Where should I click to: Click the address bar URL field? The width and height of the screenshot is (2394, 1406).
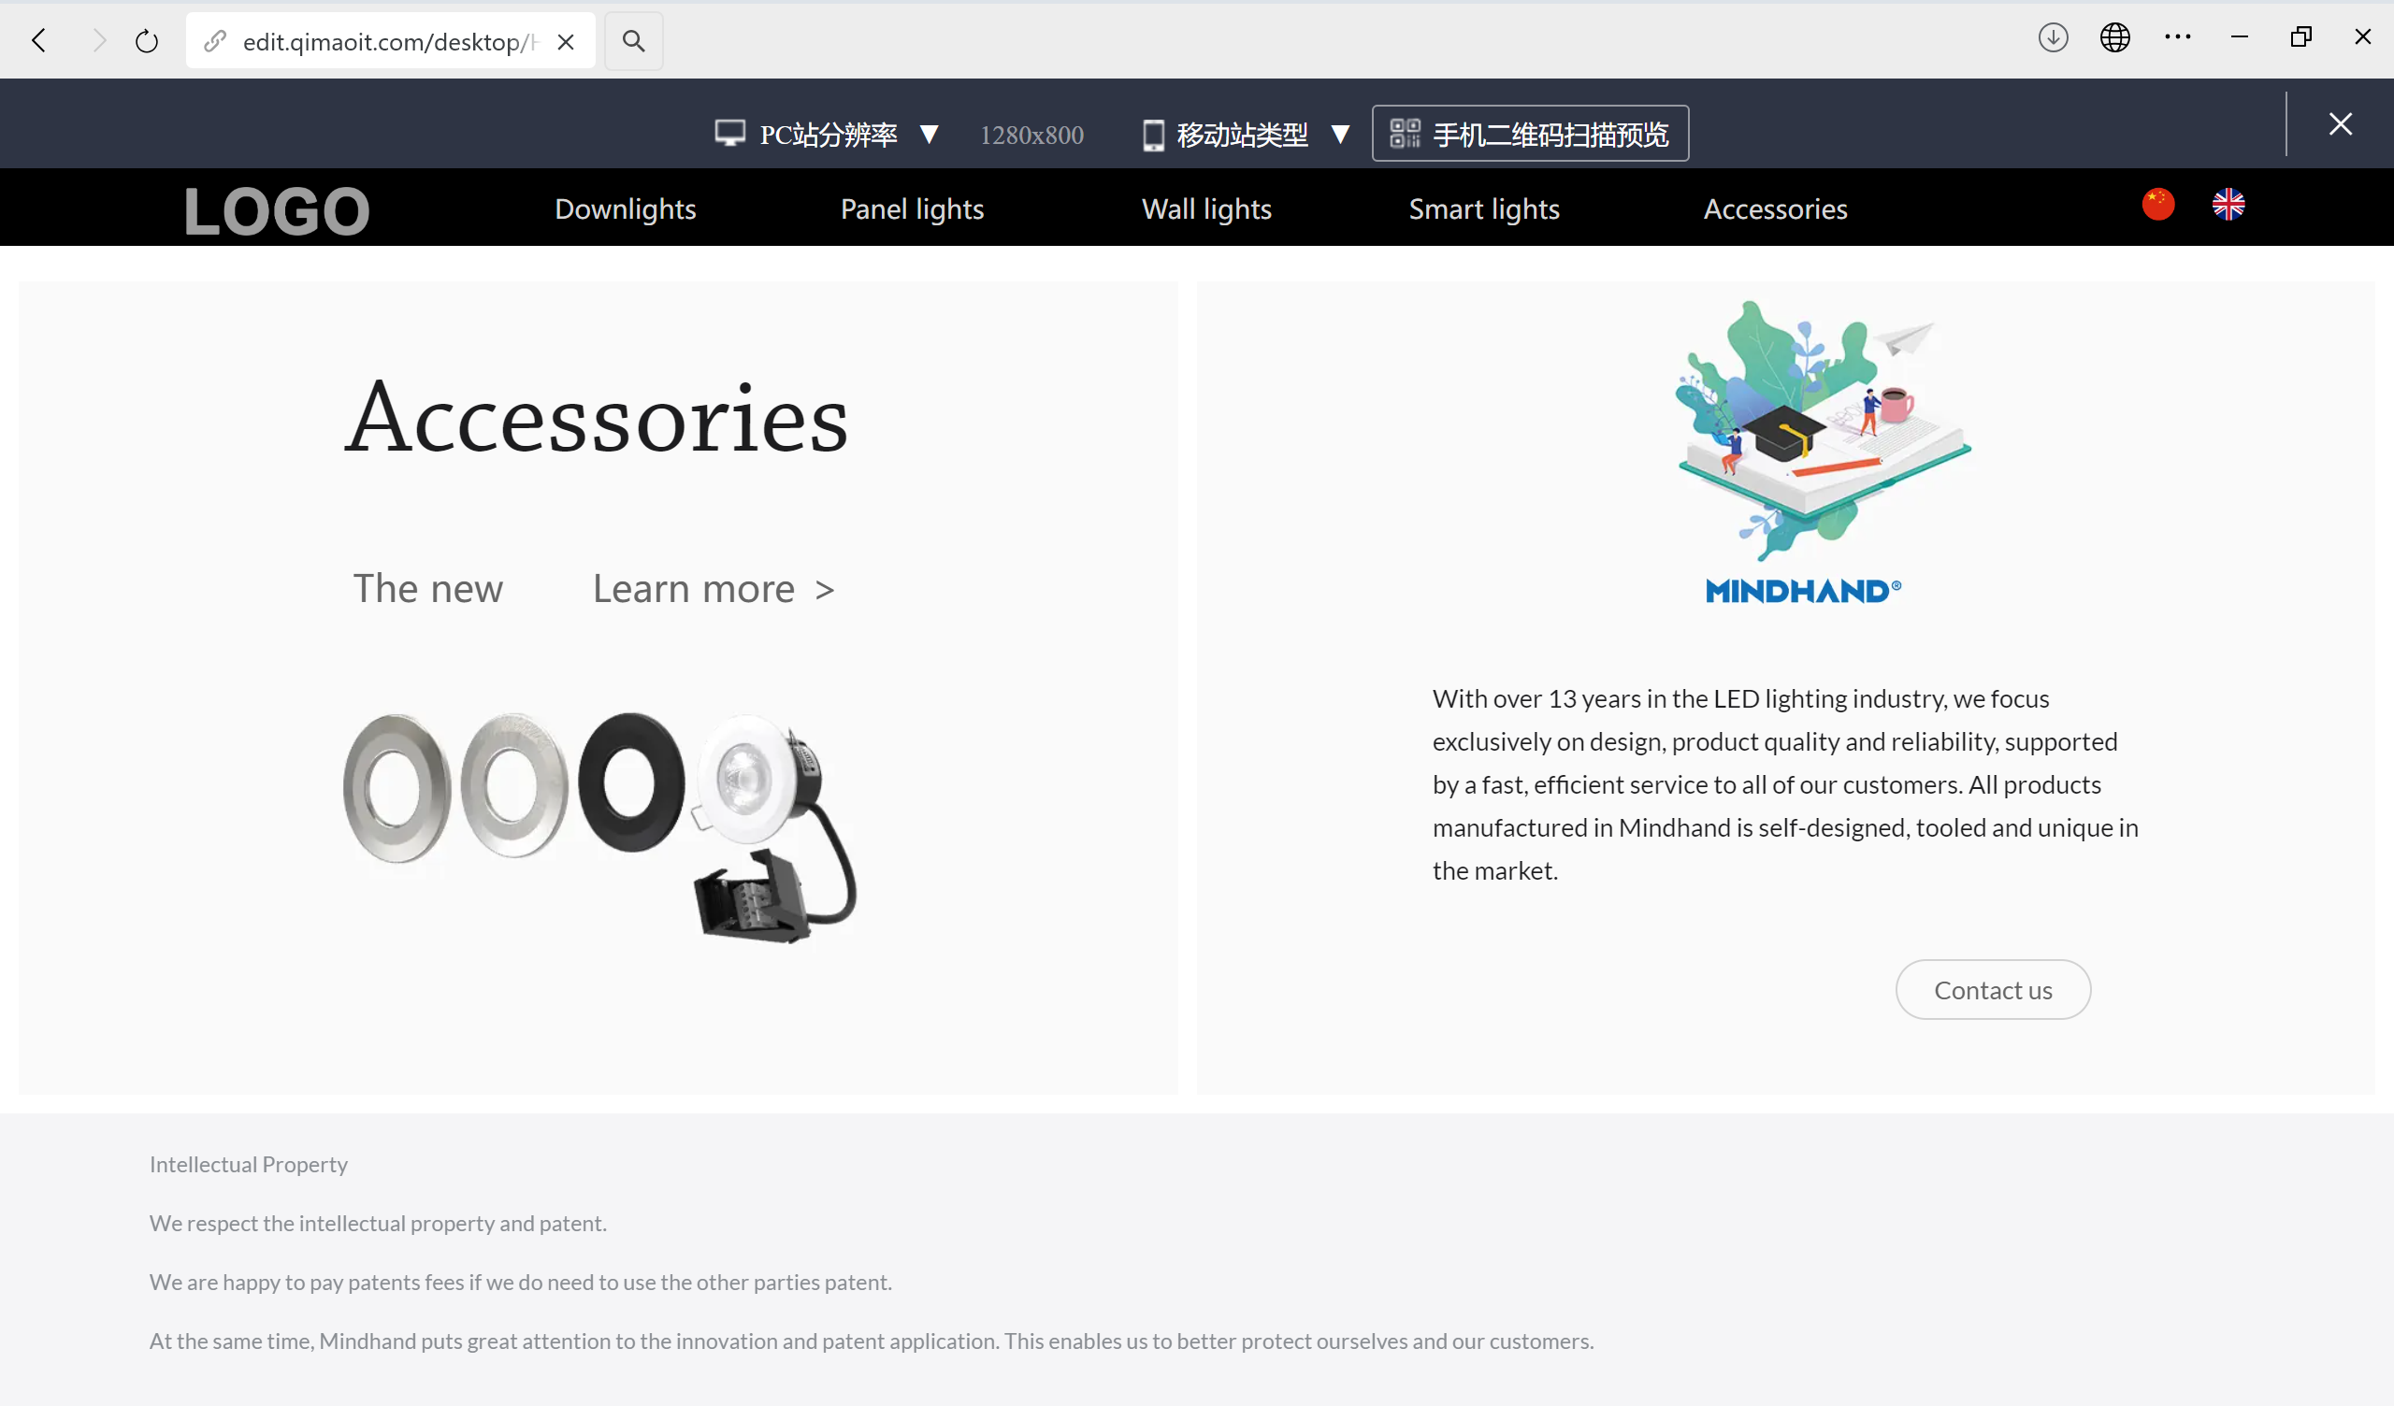click(390, 42)
